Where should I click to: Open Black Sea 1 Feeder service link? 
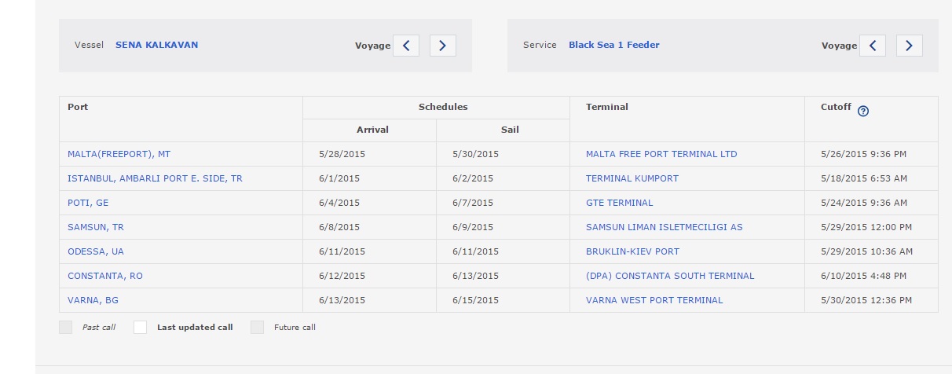[x=613, y=45]
